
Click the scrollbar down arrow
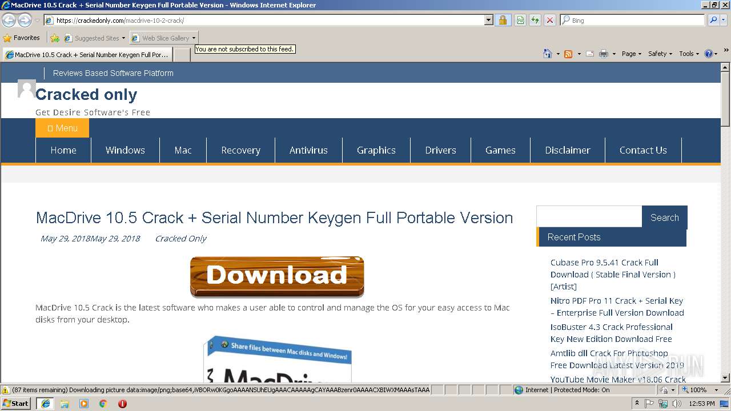(x=725, y=378)
